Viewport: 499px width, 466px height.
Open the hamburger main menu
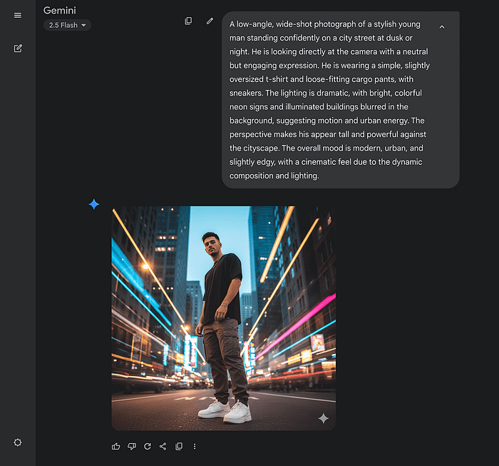coord(18,15)
